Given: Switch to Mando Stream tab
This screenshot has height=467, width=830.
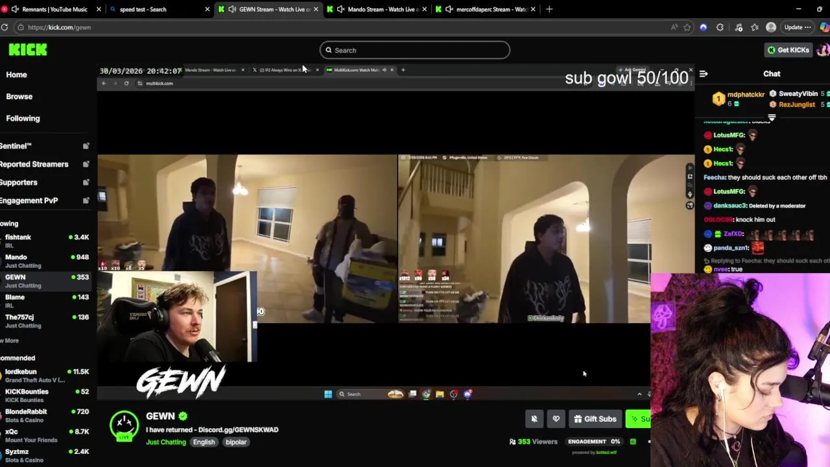Looking at the screenshot, I should click(x=376, y=9).
